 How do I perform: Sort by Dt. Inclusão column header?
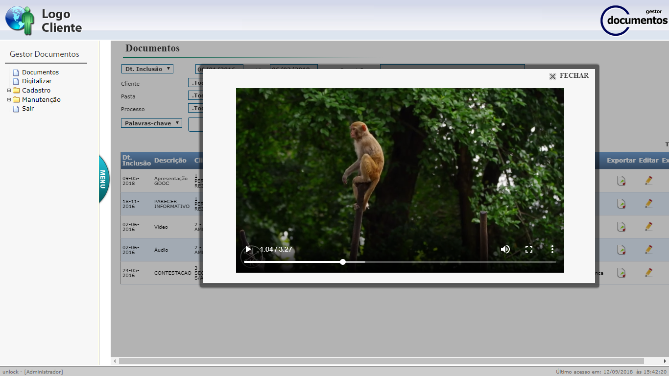tap(137, 160)
